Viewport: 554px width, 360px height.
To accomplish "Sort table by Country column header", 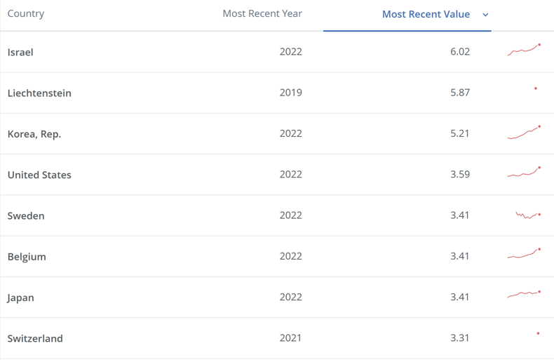I will 26,13.
